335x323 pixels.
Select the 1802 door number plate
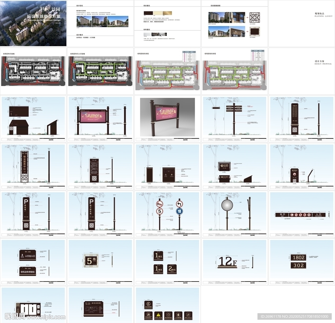[x=298, y=257]
